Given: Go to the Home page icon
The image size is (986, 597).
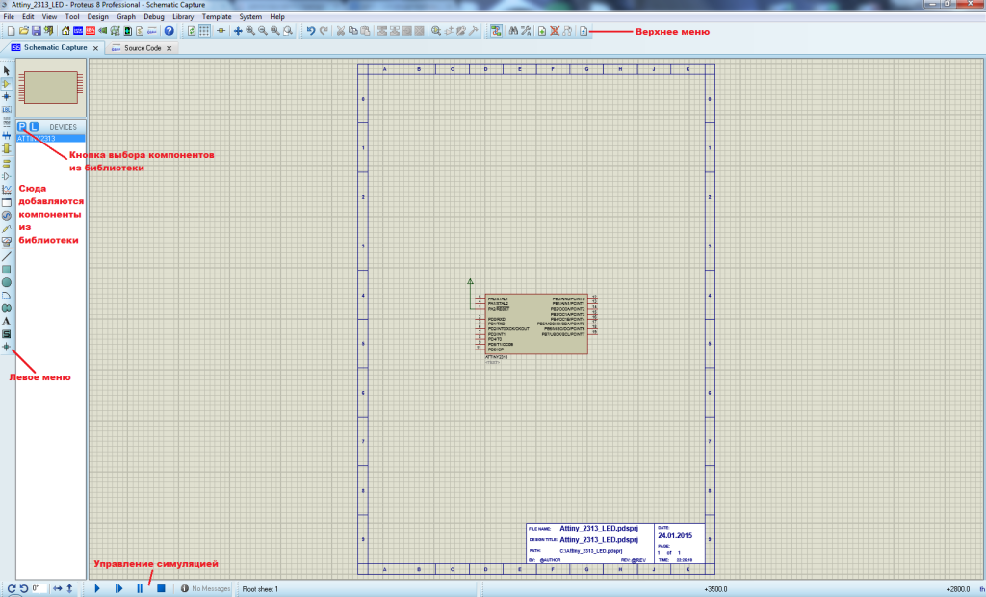Looking at the screenshot, I should point(65,31).
